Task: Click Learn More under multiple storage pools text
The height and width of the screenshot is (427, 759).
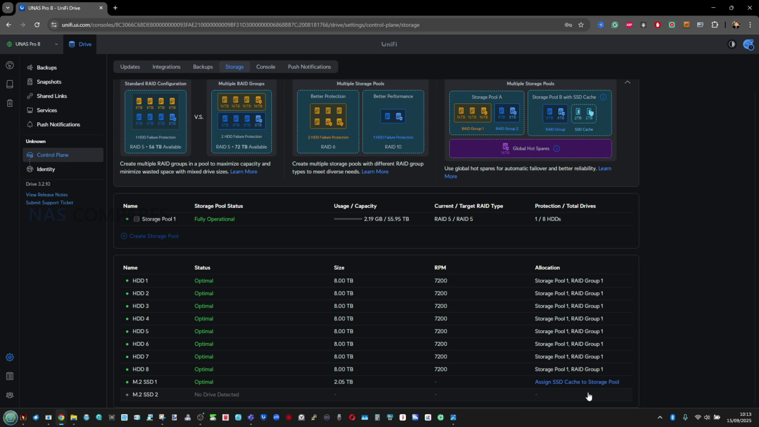Action: 375,172
